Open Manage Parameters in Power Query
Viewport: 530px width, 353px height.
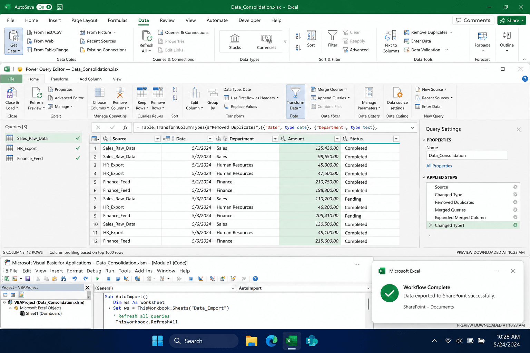tap(369, 99)
